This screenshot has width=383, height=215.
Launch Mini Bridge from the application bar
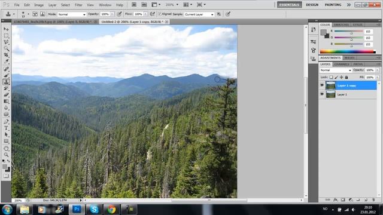click(144, 5)
